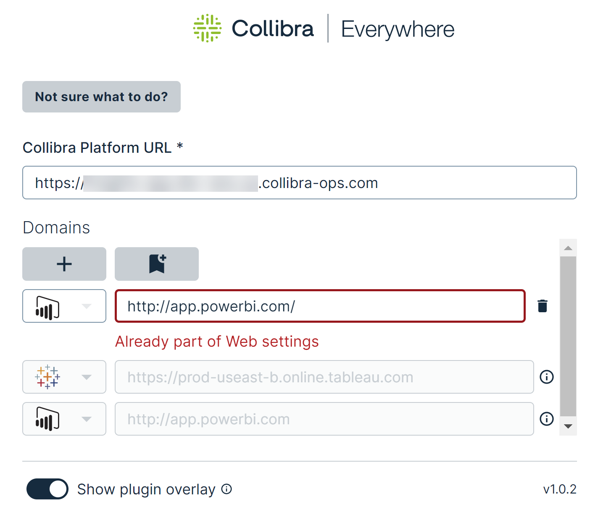Viewport: 598px width, 512px height.
Task: Open the first domain type dropdown
Action: pyautogui.click(x=87, y=306)
